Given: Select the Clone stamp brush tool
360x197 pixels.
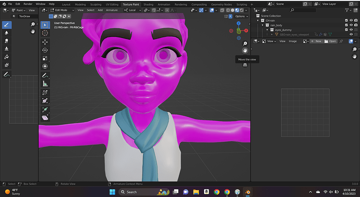Looking at the screenshot, I should coord(7,49).
